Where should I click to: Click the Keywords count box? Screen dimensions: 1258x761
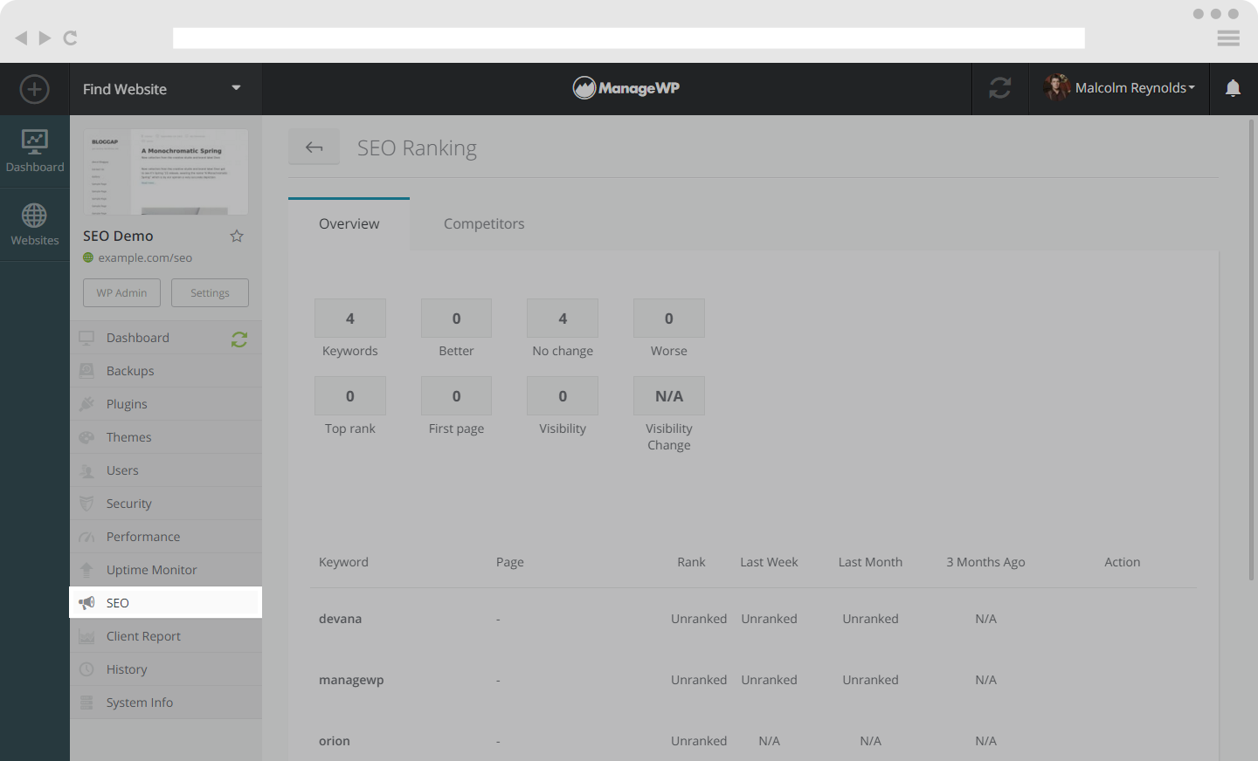[x=350, y=319]
